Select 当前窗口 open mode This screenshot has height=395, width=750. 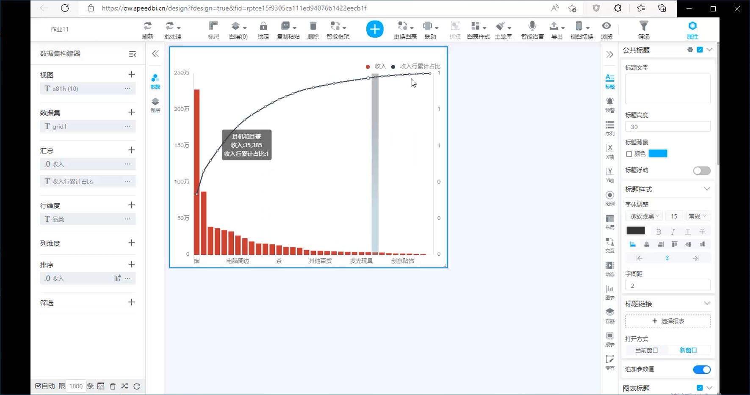[x=646, y=351]
